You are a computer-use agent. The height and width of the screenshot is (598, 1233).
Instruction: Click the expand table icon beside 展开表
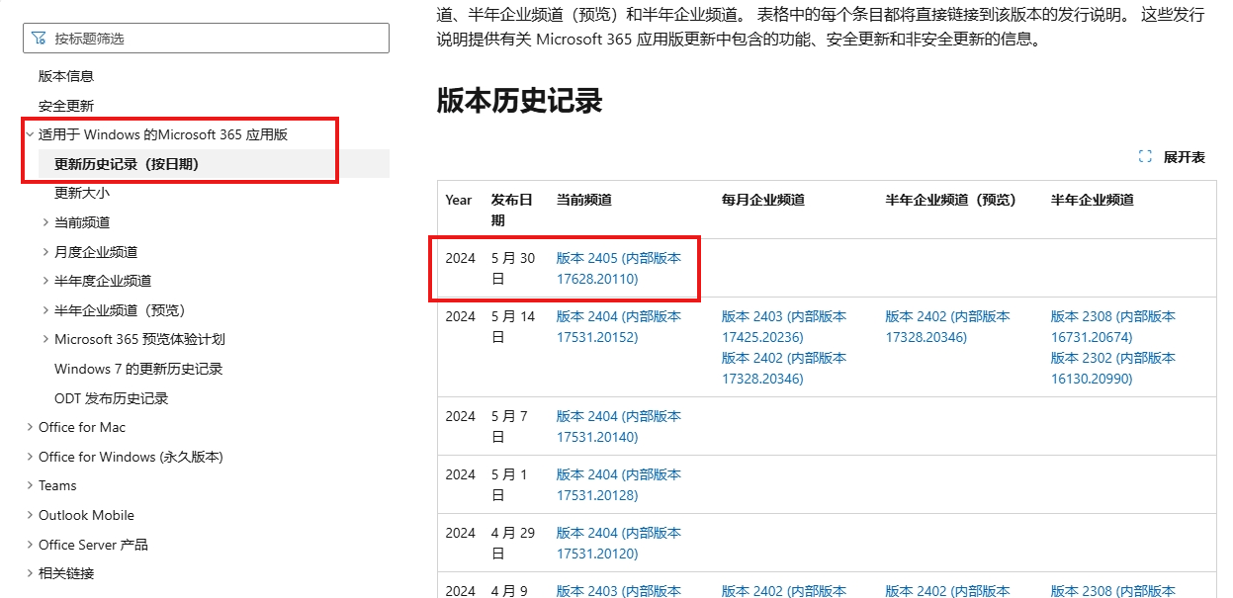1145,157
